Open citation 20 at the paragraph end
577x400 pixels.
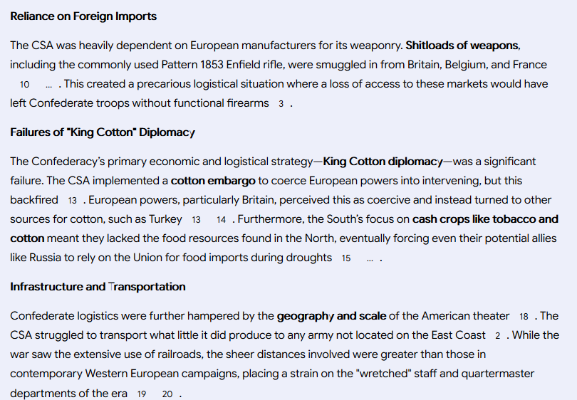[167, 394]
